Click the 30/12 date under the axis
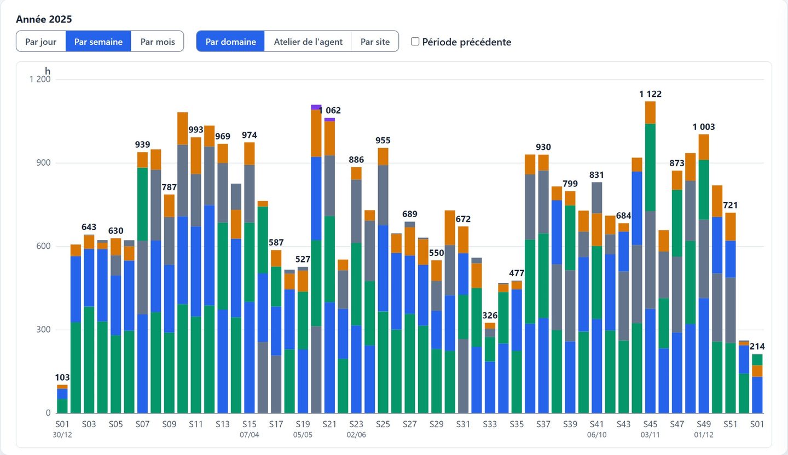The height and width of the screenshot is (455, 788). 62,435
